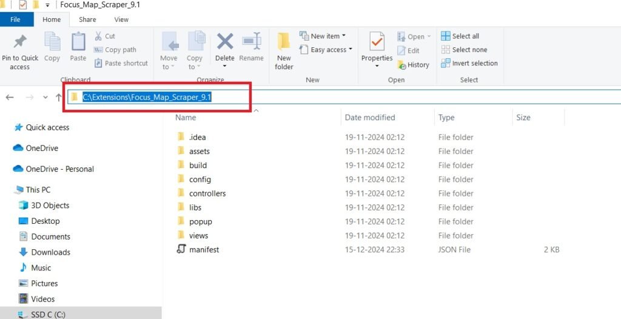Open the File menu
Image resolution: width=621 pixels, height=319 pixels.
click(x=15, y=19)
